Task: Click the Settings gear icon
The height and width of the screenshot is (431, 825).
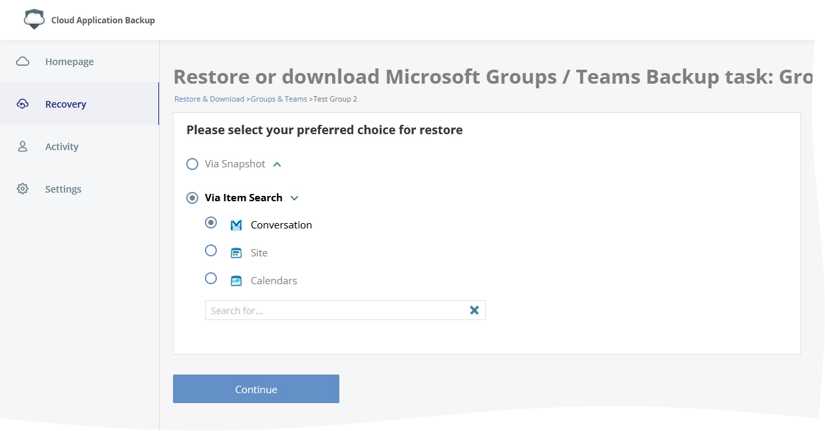Action: (x=23, y=189)
